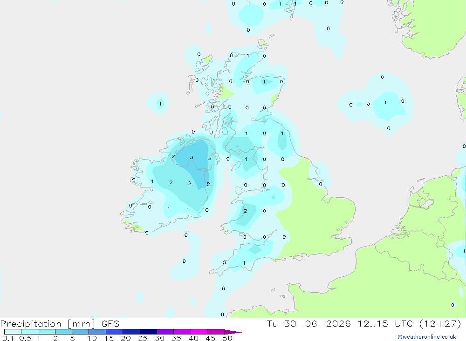The height and width of the screenshot is (341, 466).
Task: Click the 'Precipitation [mm] GFS' title text
Action: 60,324
